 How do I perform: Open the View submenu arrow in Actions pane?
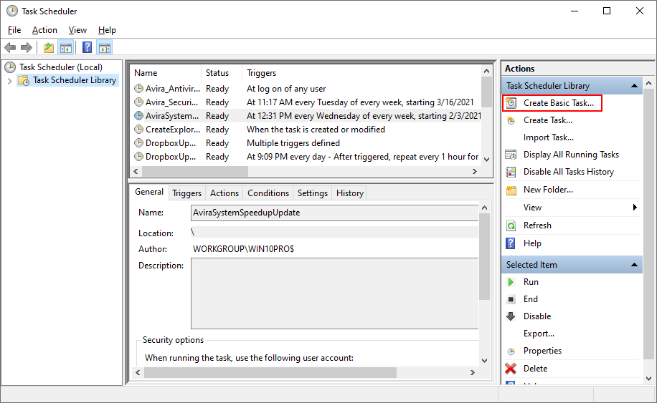tap(635, 208)
